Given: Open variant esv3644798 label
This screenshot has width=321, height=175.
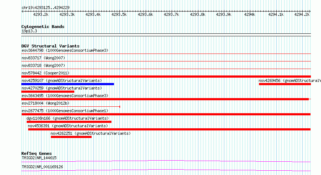Looking at the screenshot, I should pyautogui.click(x=65, y=50).
